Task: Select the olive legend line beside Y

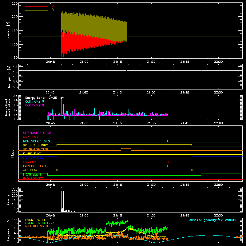Action: click(37, 11)
